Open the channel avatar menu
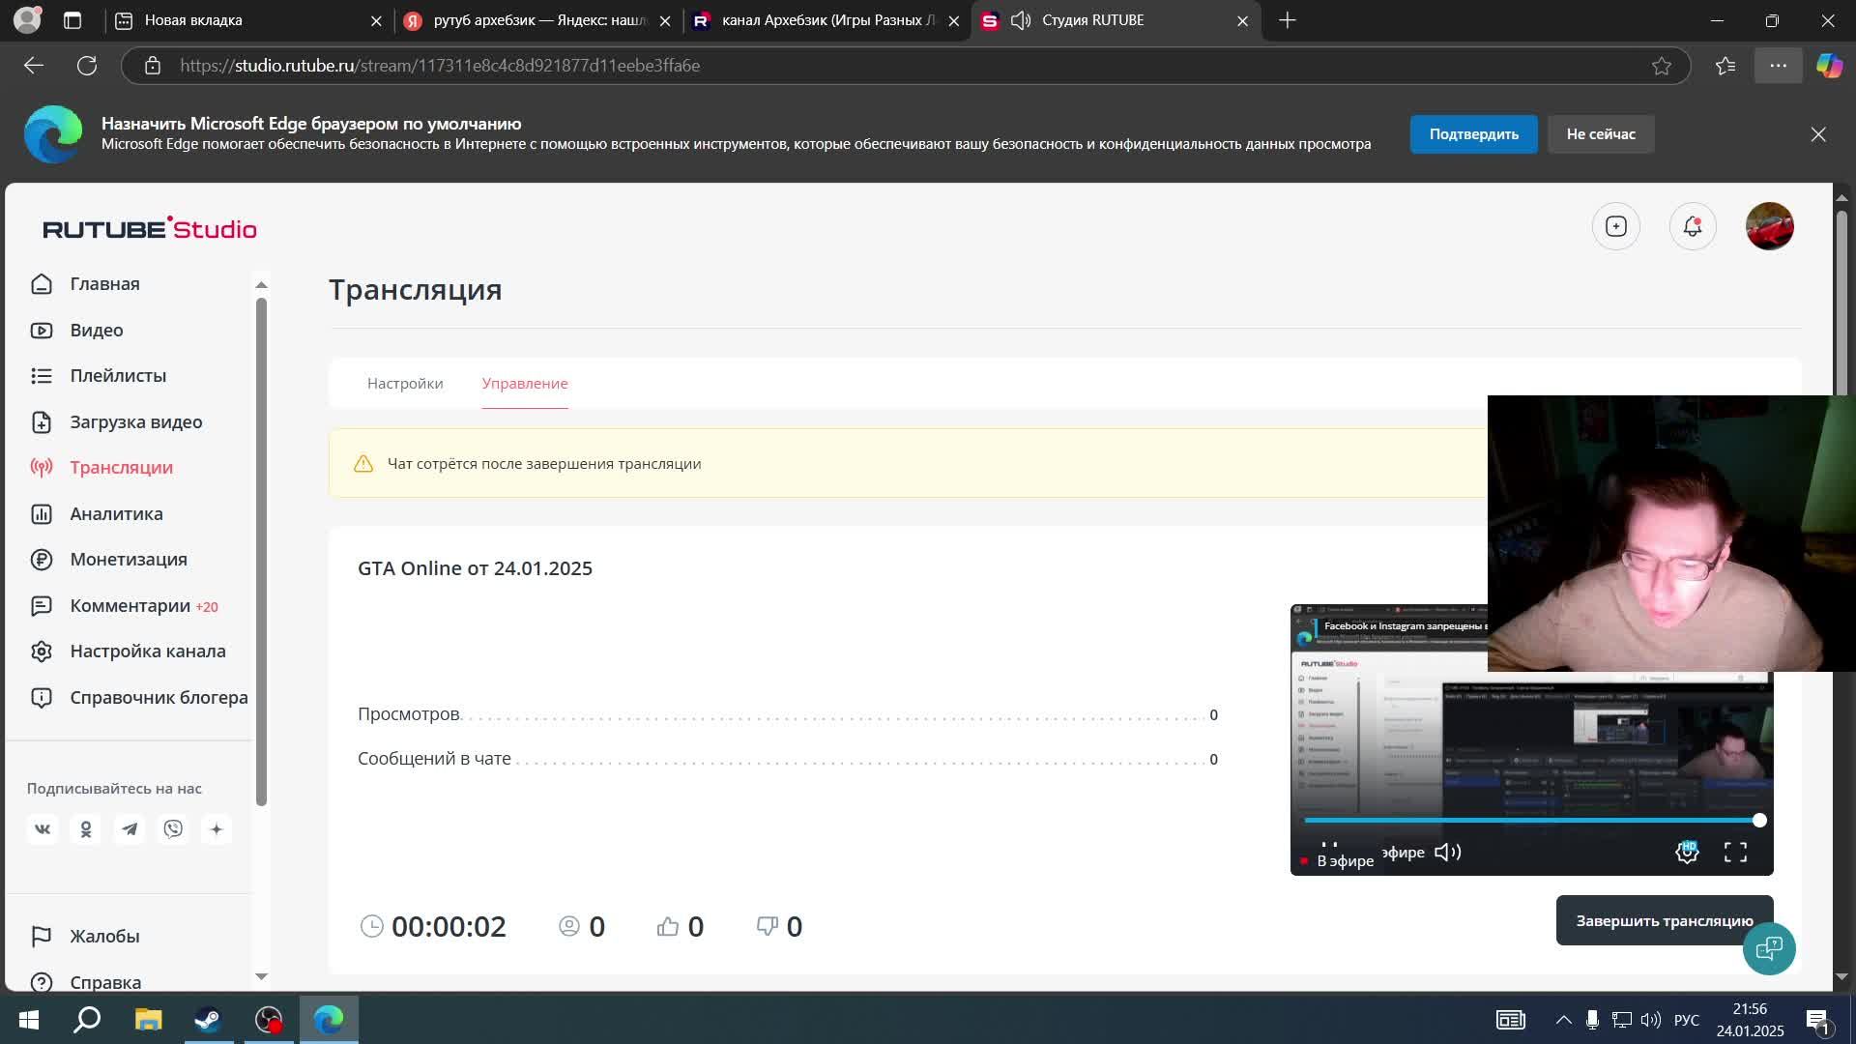This screenshot has width=1856, height=1044. (1770, 226)
